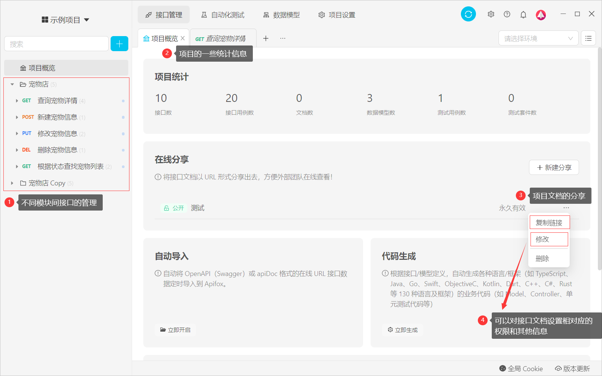This screenshot has height=376, width=602.
Task: Click status dot on 查询宠物详情 row
Action: 123,101
